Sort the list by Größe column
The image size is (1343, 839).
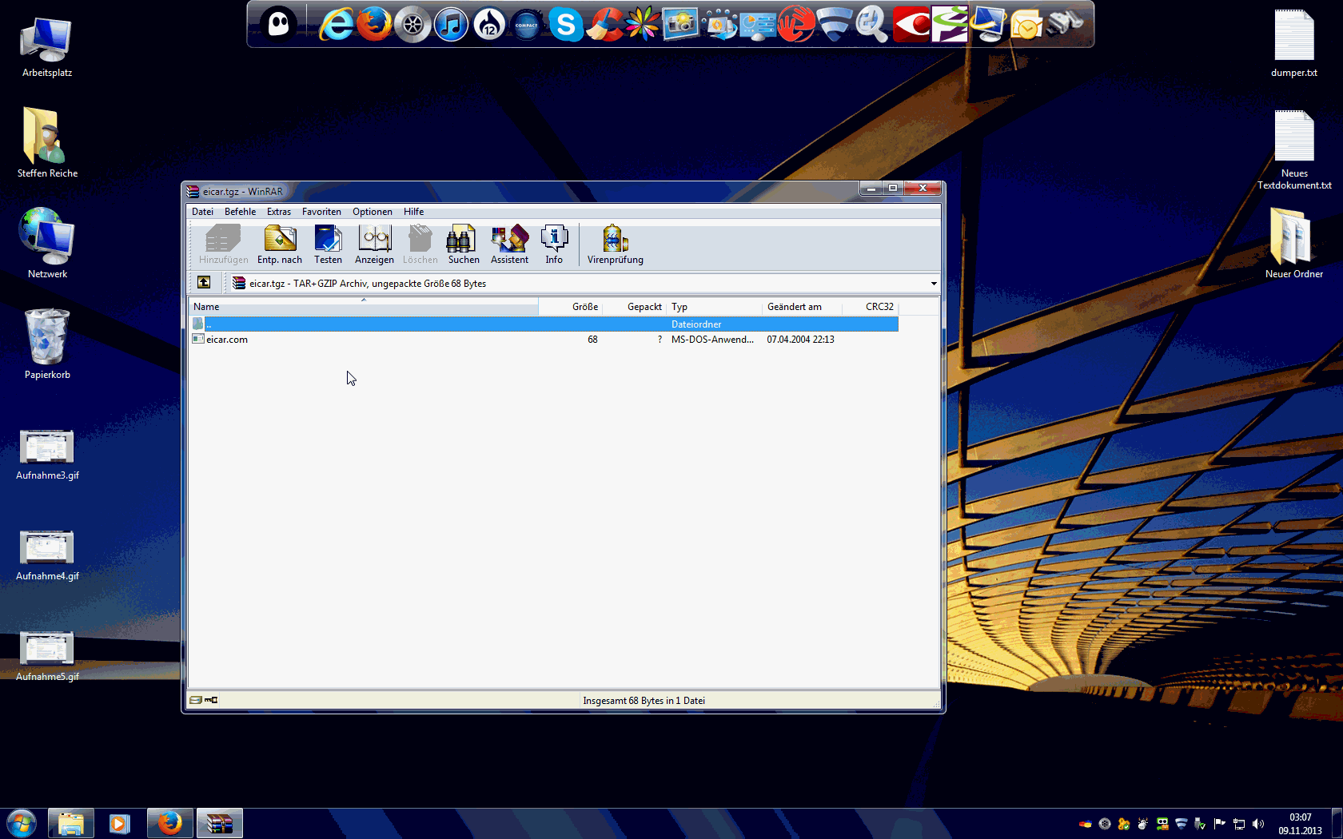point(584,307)
